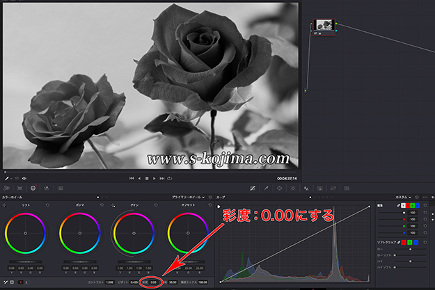Select the Curves palette icon
Image resolution: width=435 pixels, height=290 pixels.
coord(253,188)
